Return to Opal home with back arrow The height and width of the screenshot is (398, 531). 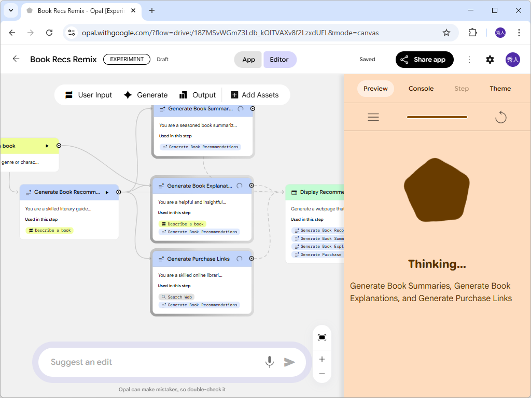coord(16,59)
